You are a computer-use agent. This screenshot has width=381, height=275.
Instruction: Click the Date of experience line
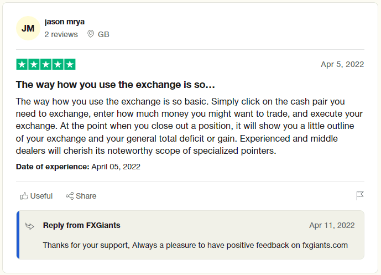pos(78,167)
